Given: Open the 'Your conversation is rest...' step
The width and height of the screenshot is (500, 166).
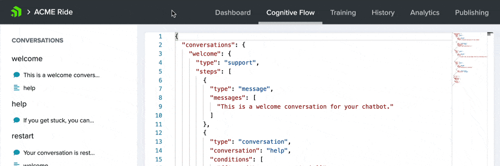Looking at the screenshot, I should click(59, 153).
